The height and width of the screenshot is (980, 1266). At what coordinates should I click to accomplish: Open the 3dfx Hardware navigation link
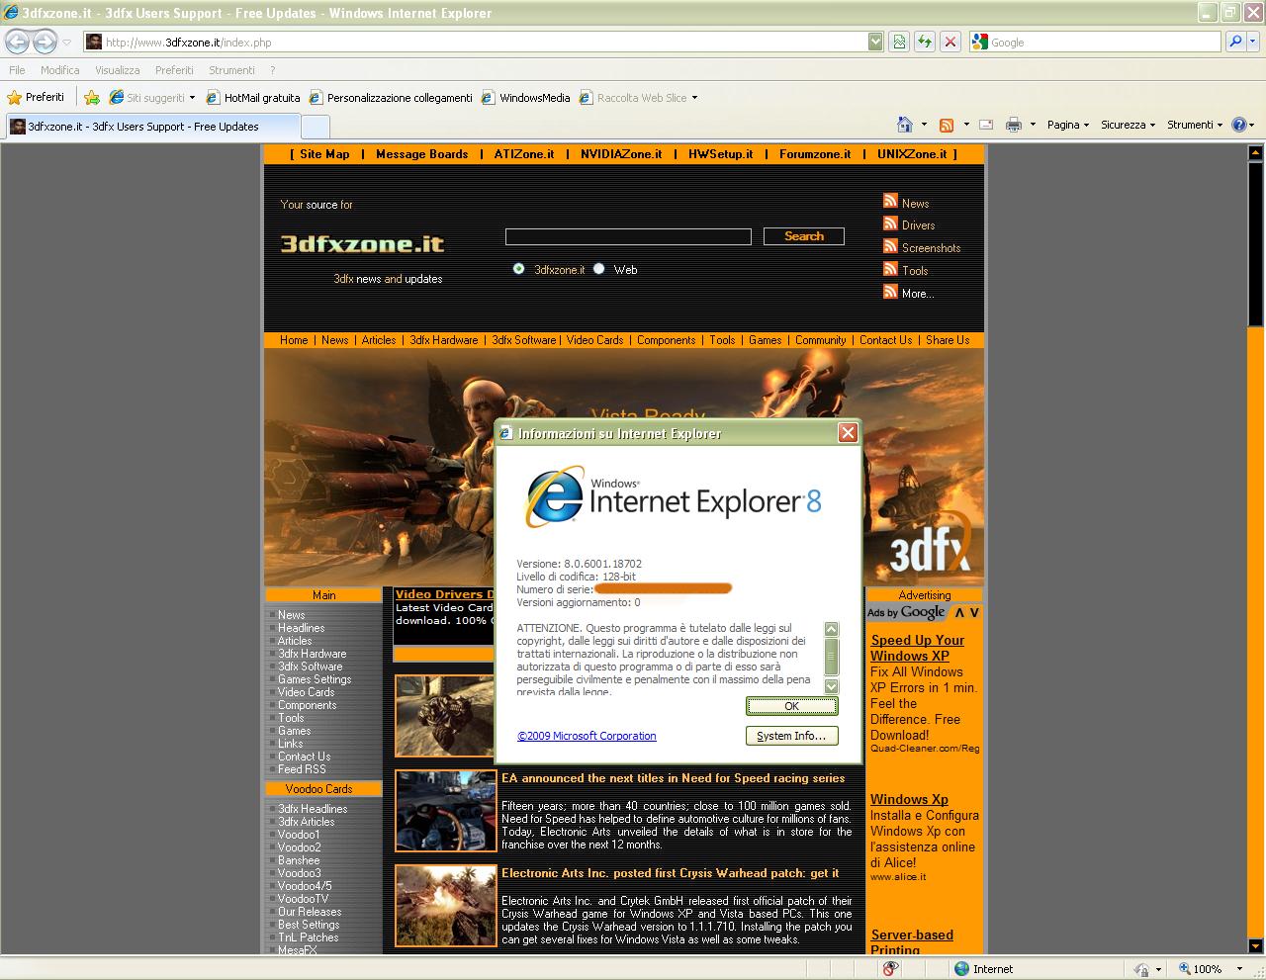point(443,340)
